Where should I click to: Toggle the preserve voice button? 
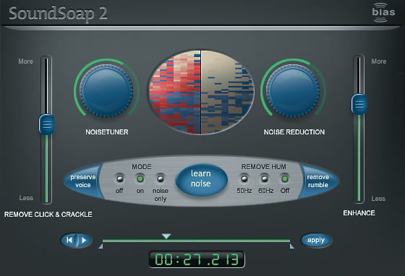coord(83,181)
